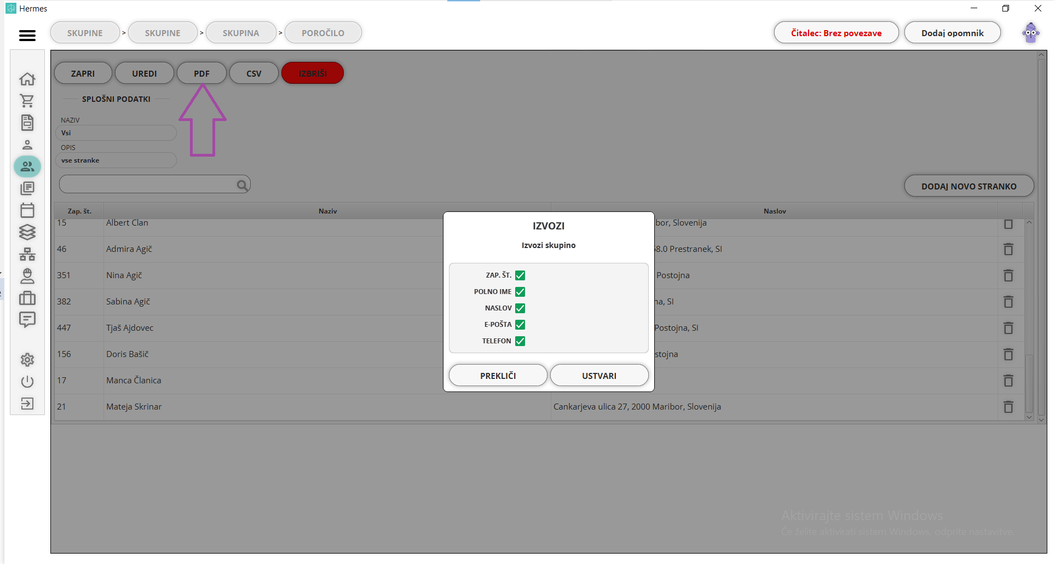Click the red IZBRIŠI button
This screenshot has height=564, width=1055.
[x=313, y=73]
